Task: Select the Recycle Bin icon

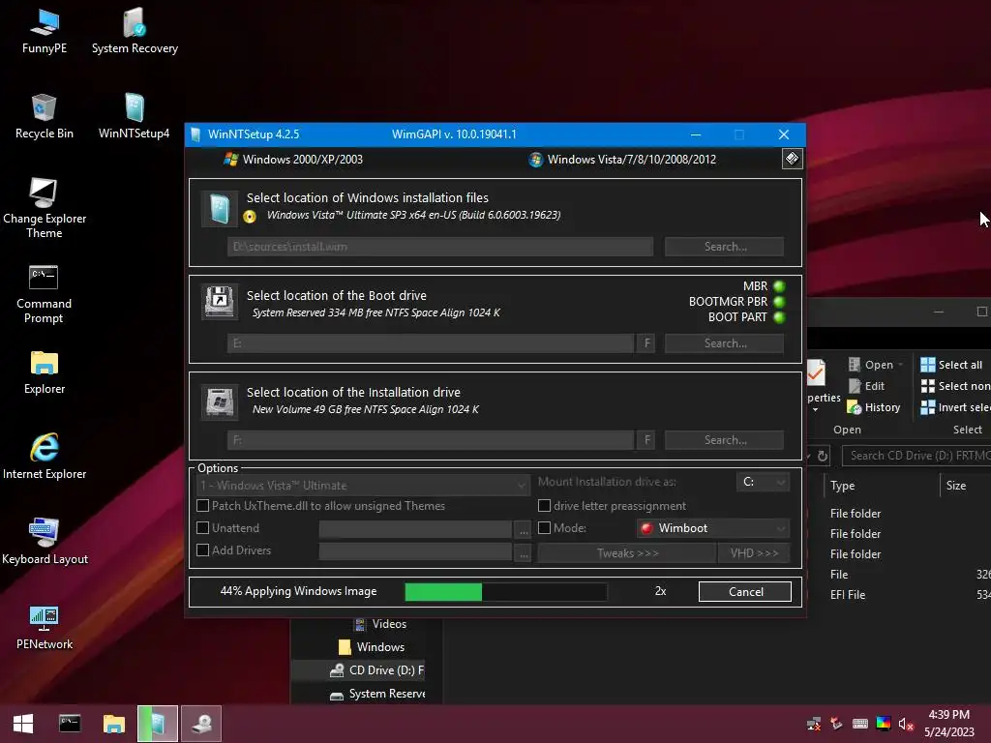Action: [45, 116]
